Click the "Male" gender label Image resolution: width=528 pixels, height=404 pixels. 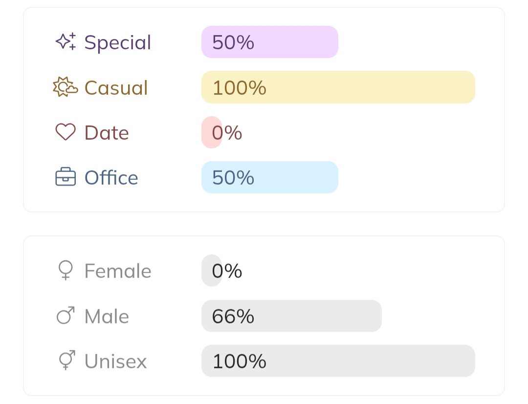pos(107,317)
